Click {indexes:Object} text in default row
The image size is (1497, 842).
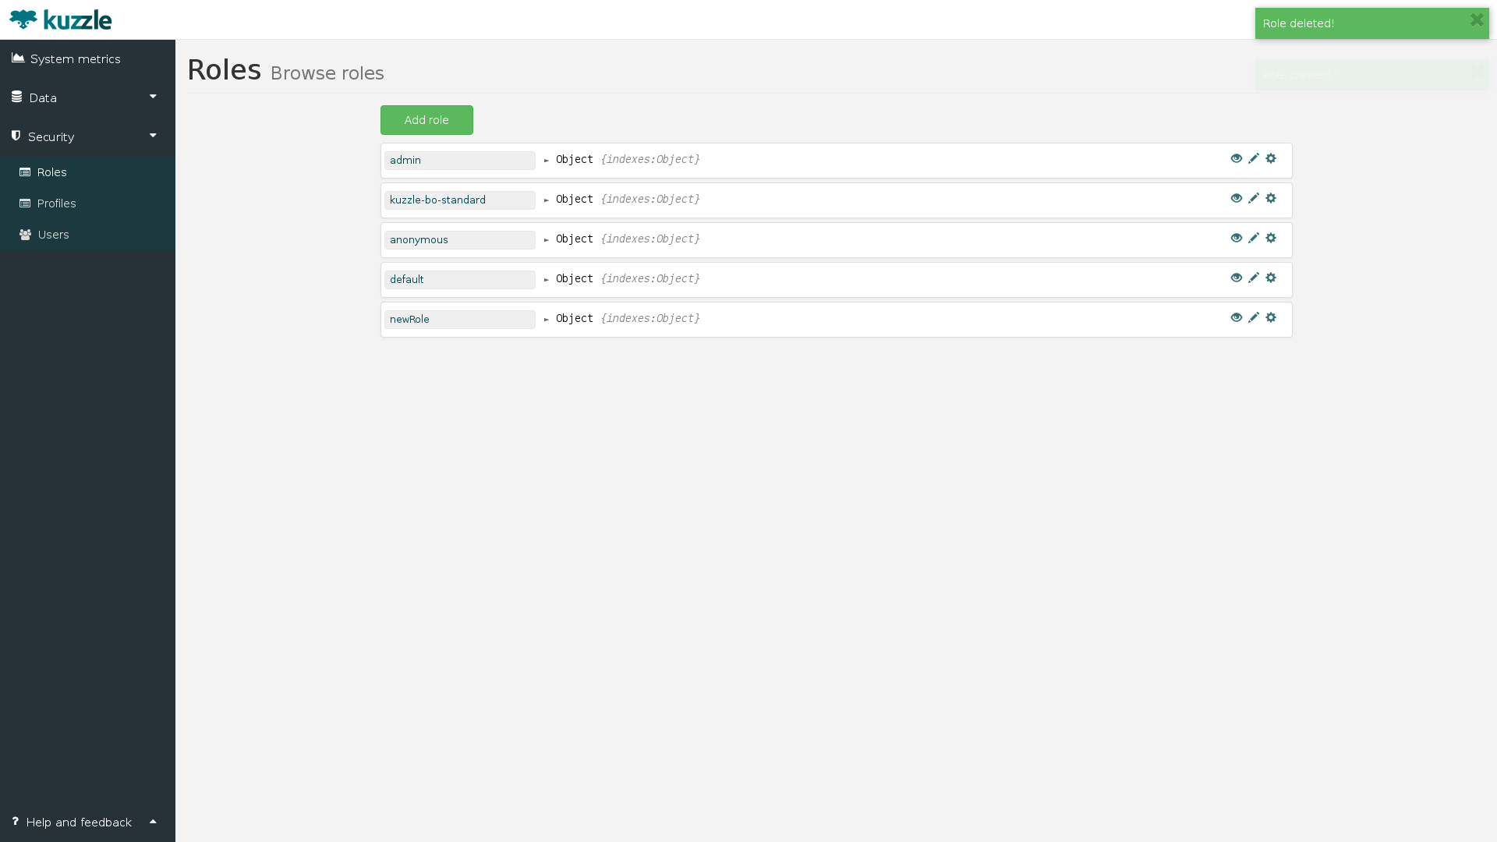click(650, 278)
